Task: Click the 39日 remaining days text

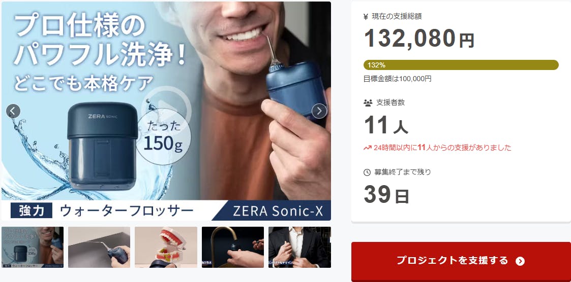Action: pyautogui.click(x=386, y=194)
